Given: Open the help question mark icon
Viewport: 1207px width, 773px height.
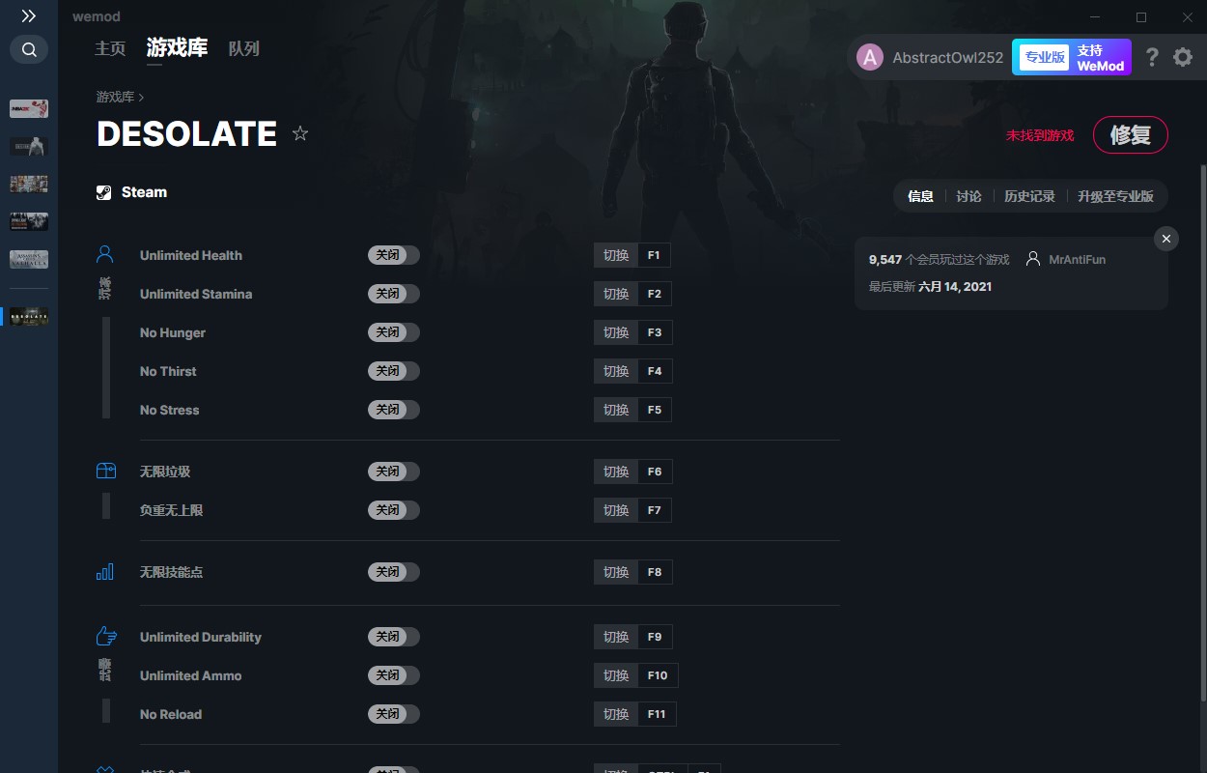Looking at the screenshot, I should tap(1152, 57).
